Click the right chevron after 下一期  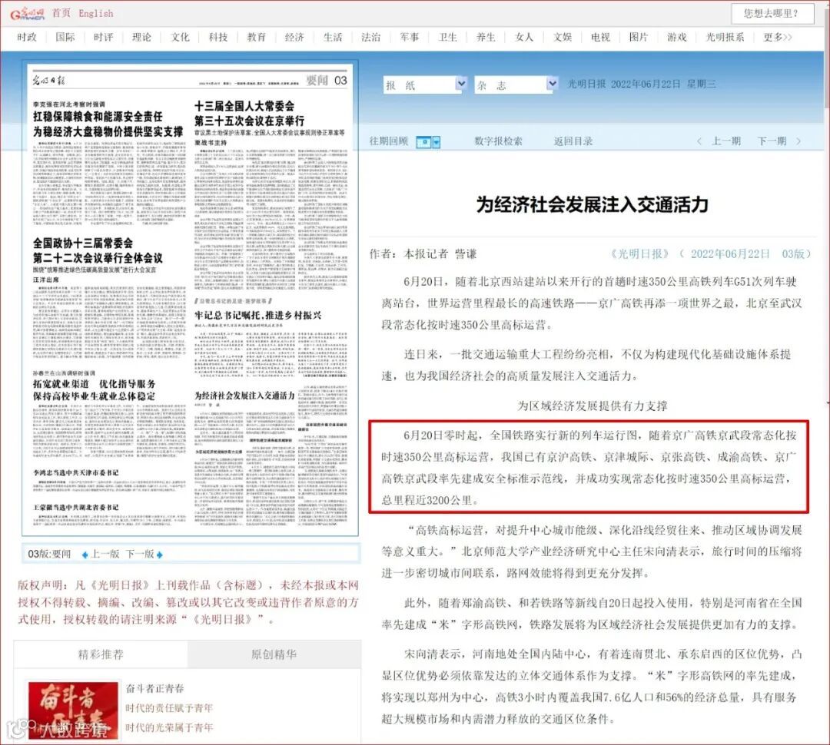pos(798,141)
